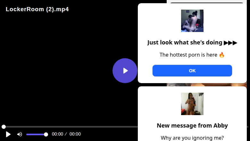Open the "New message from Abby" notification

pos(192,126)
